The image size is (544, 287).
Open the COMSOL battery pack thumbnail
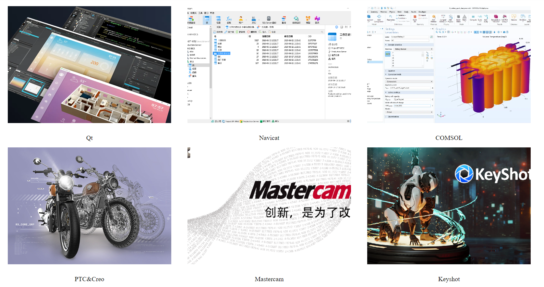[x=449, y=65]
